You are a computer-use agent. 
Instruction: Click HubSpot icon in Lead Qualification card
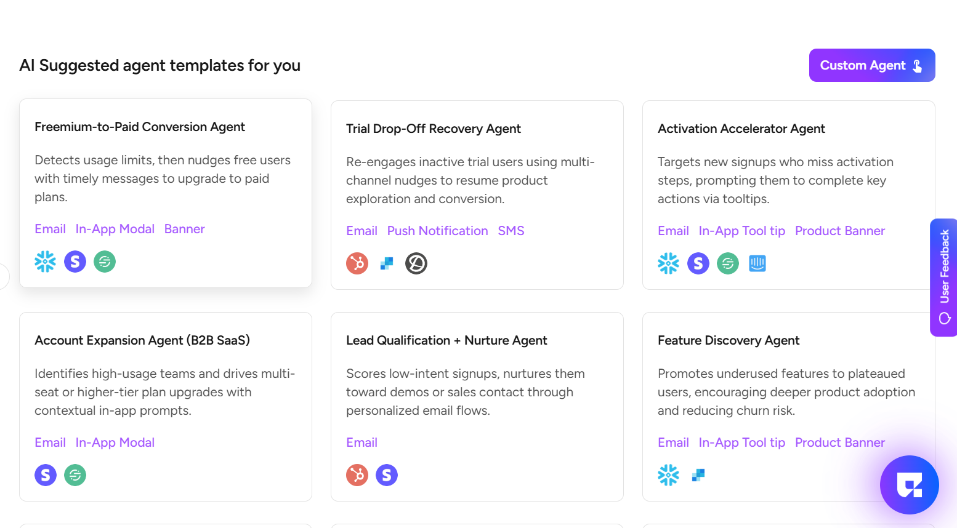click(x=357, y=475)
